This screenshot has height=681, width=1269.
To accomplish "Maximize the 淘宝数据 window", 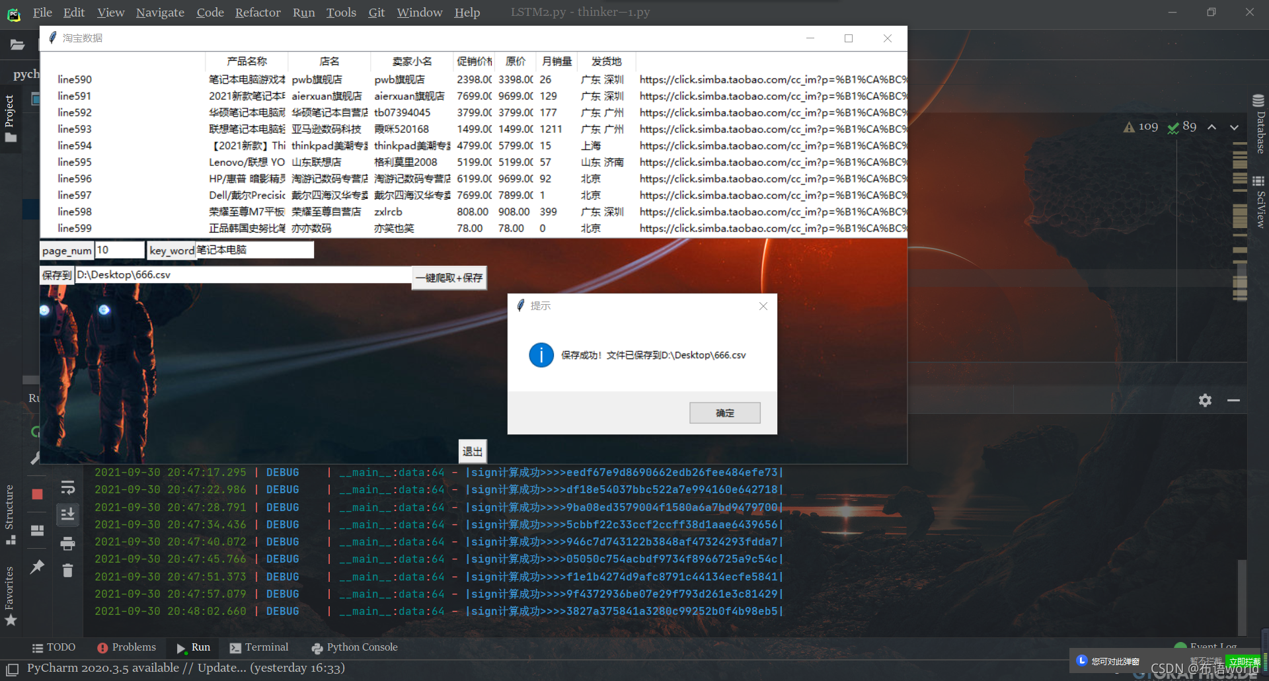I will click(x=849, y=38).
